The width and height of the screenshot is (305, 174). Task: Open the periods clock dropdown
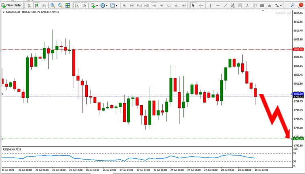(103, 5)
